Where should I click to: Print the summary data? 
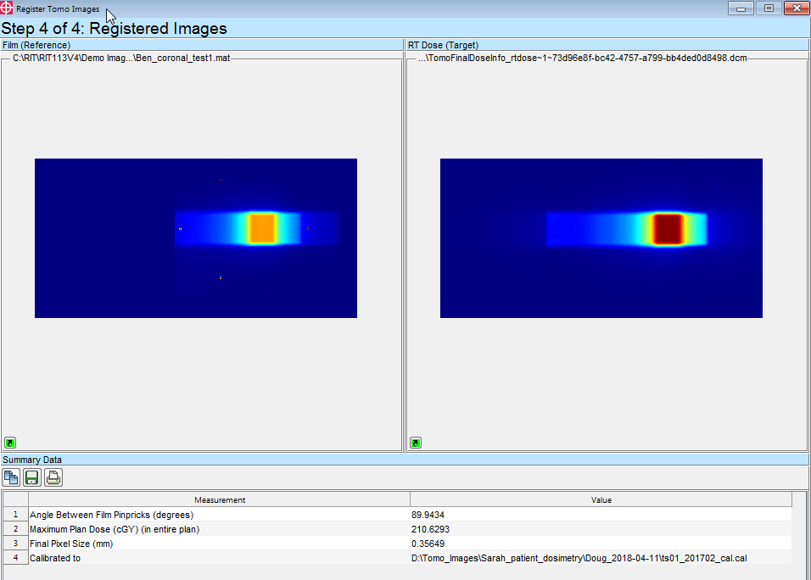pos(53,477)
